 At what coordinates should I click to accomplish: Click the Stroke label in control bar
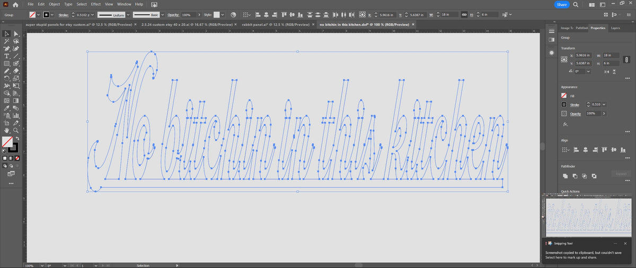tap(64, 15)
